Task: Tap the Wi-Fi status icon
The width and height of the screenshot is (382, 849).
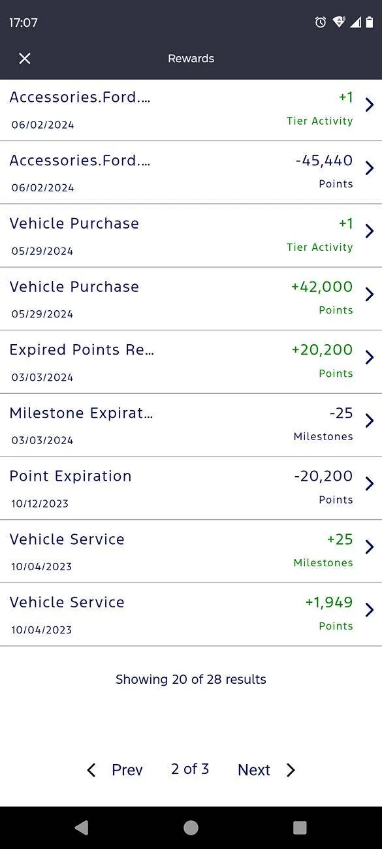Action: (339, 22)
